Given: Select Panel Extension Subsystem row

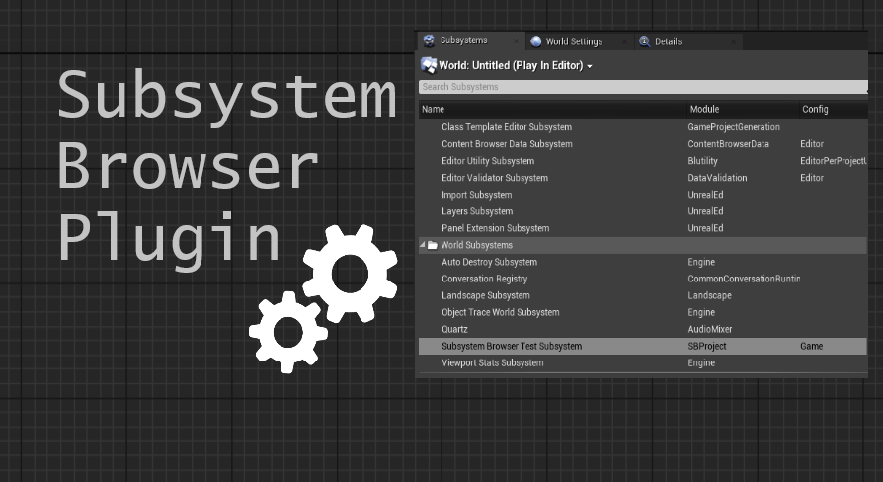Looking at the screenshot, I should pyautogui.click(x=643, y=228).
